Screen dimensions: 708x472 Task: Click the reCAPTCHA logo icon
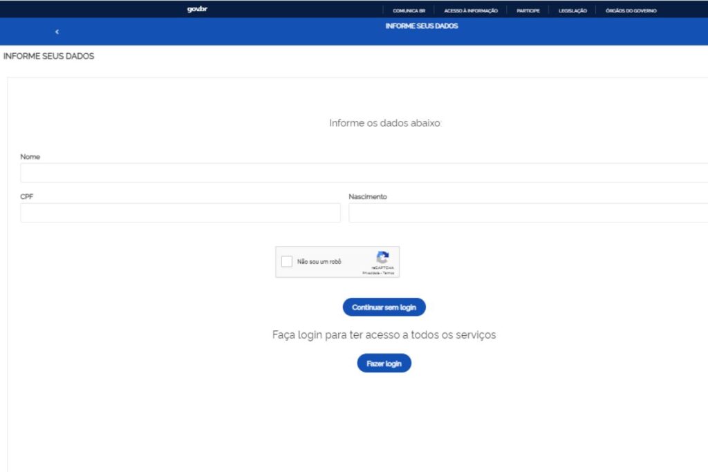click(x=382, y=257)
